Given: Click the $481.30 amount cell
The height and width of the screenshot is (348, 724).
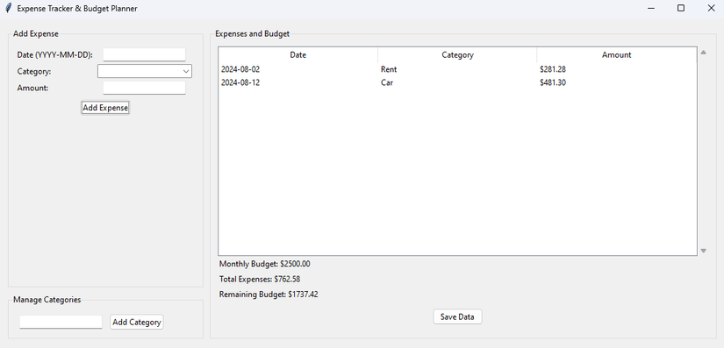Looking at the screenshot, I should coord(553,83).
